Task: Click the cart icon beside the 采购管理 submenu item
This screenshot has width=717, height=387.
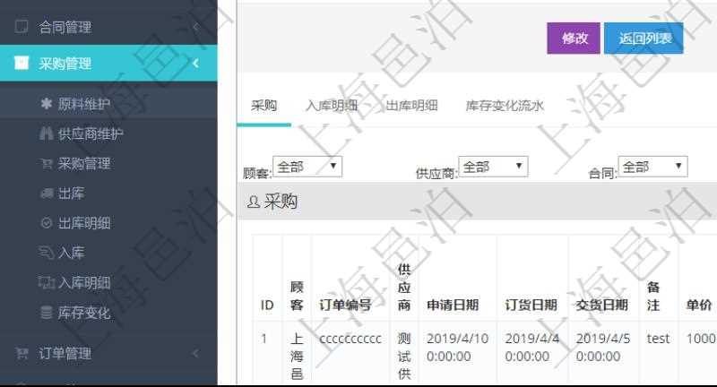Action: point(47,163)
